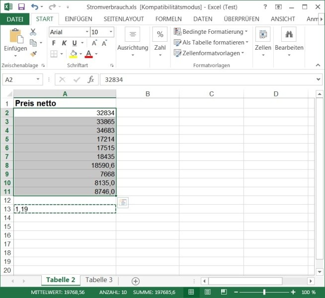The image size is (325, 298).
Task: Open Excel help question mark
Action: [x=265, y=7]
